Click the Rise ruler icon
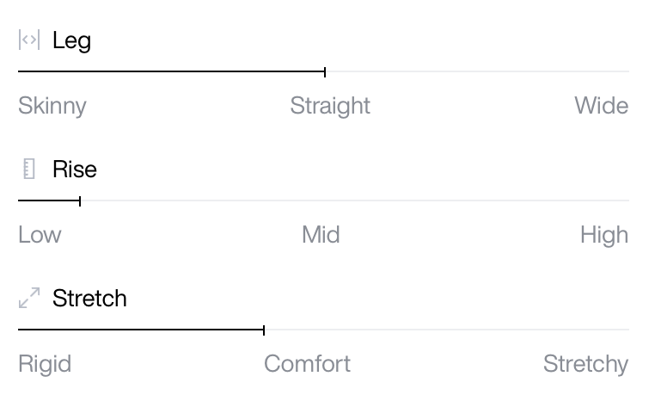This screenshot has height=401, width=655. coord(29,169)
